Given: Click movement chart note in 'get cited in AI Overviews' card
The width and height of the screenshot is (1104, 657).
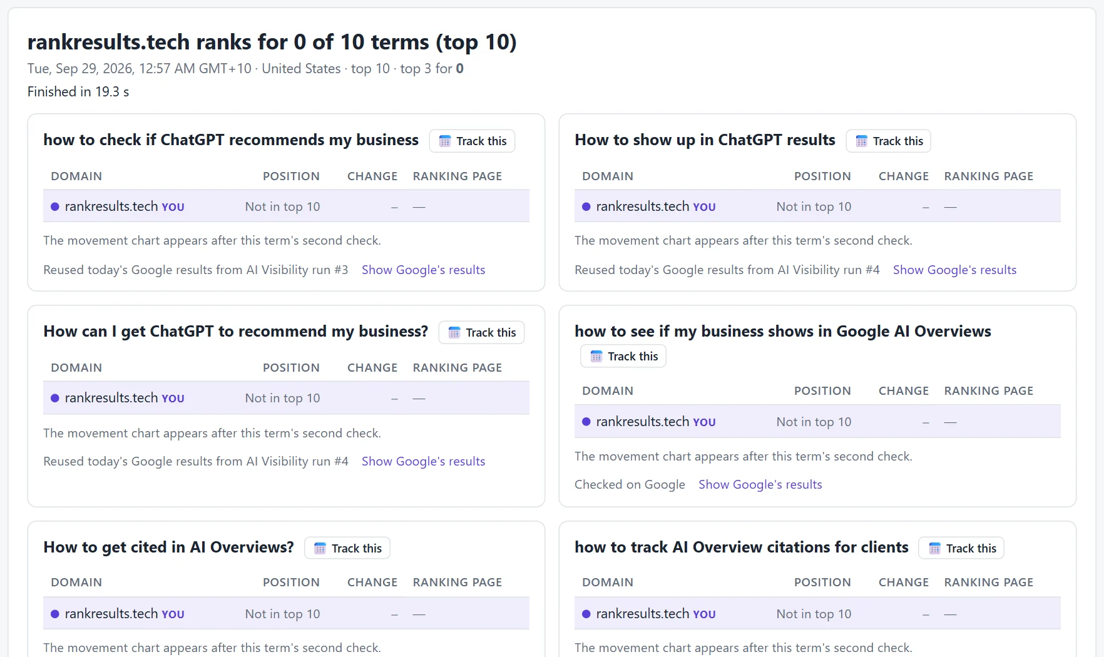Looking at the screenshot, I should pos(212,648).
